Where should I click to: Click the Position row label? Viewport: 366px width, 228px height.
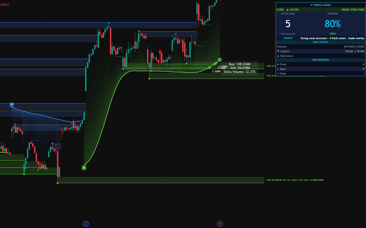281,47
